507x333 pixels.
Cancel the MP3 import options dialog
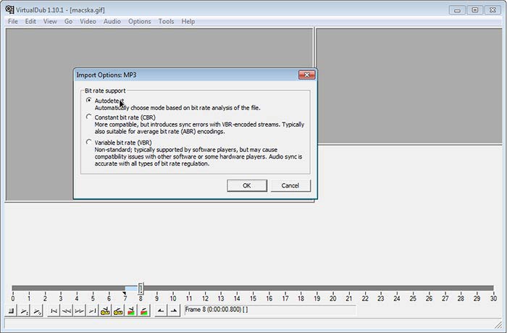click(290, 185)
